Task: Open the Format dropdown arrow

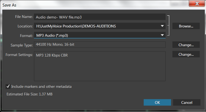Action: (162, 35)
